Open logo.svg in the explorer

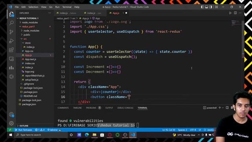coord(30,71)
